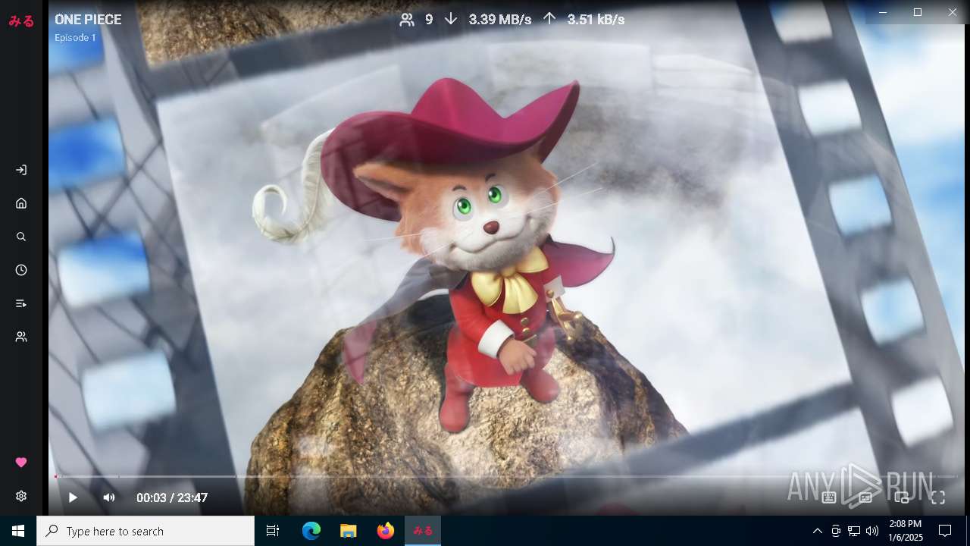
Task: Seek using the video progress bar
Action: pyautogui.click(x=506, y=476)
